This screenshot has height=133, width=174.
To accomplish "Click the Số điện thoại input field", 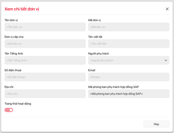I will click(45, 77).
